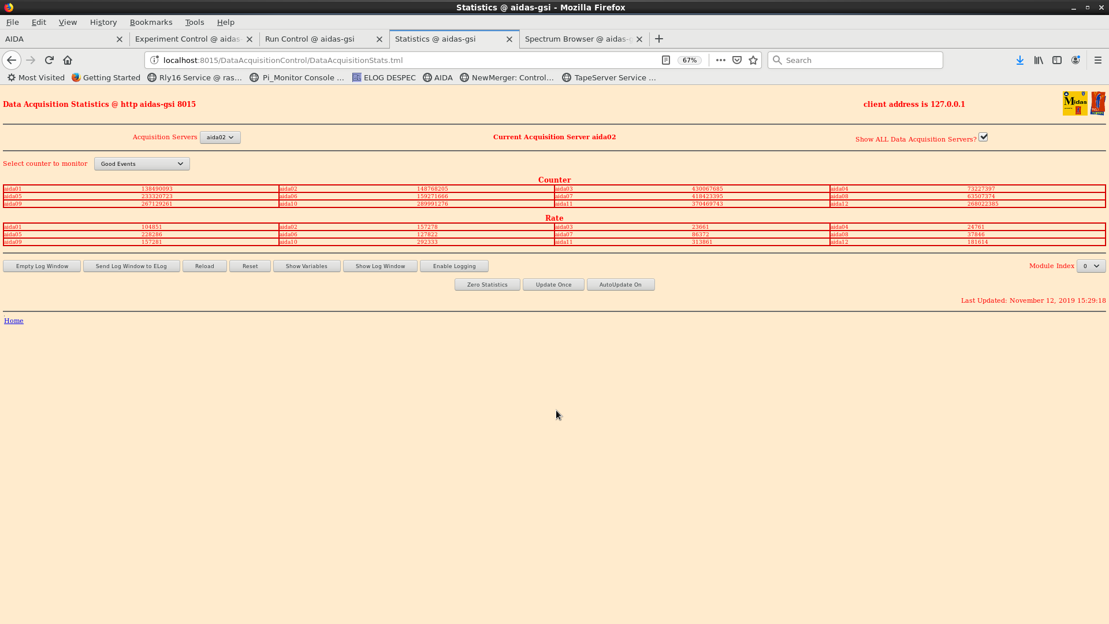
Task: Open the Module Index dropdown
Action: (1091, 266)
